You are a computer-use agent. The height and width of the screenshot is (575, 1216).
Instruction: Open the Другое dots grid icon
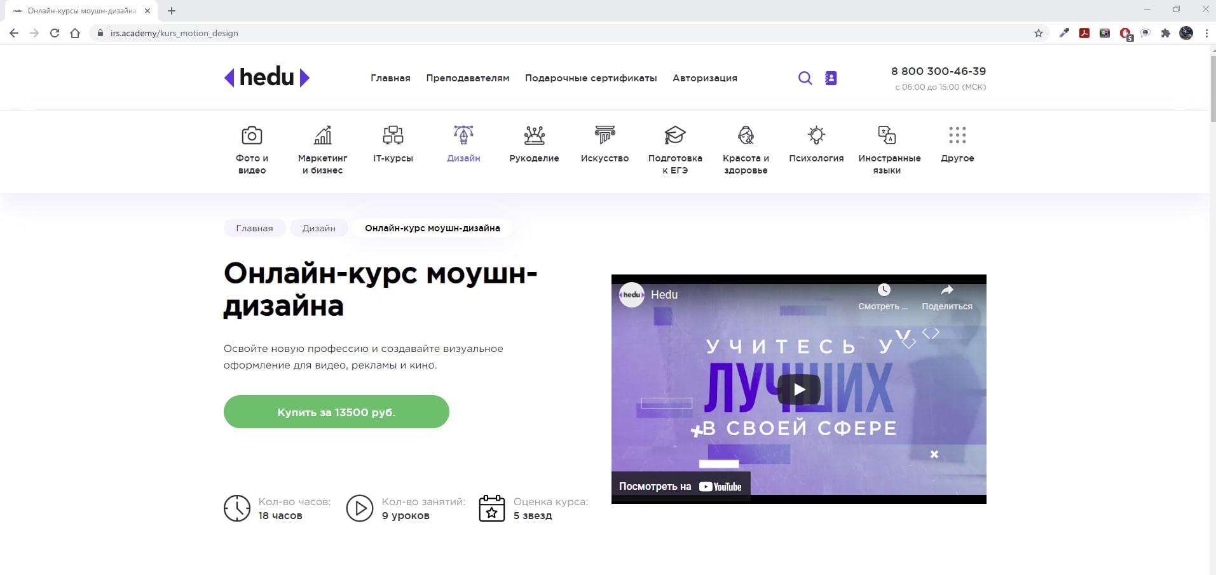pyautogui.click(x=957, y=135)
